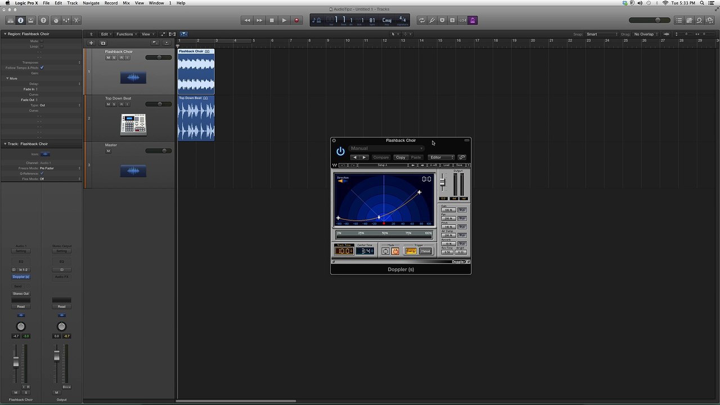Open the Mix menu

click(x=126, y=3)
